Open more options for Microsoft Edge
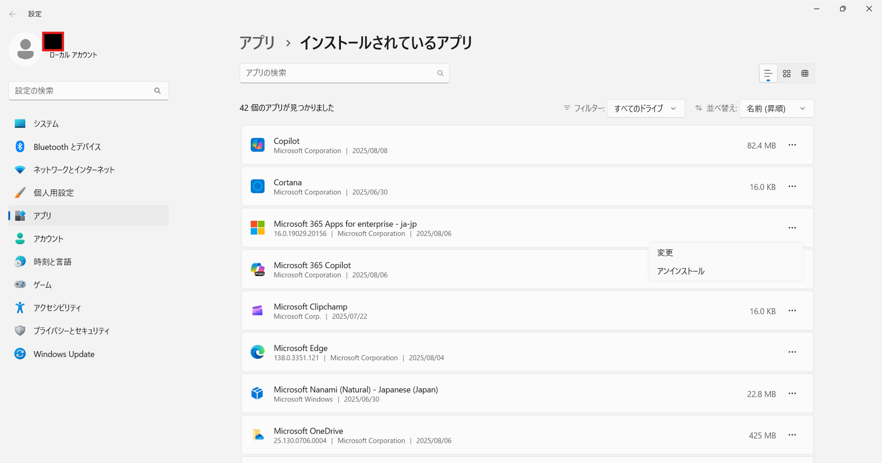The image size is (882, 463). pos(792,352)
